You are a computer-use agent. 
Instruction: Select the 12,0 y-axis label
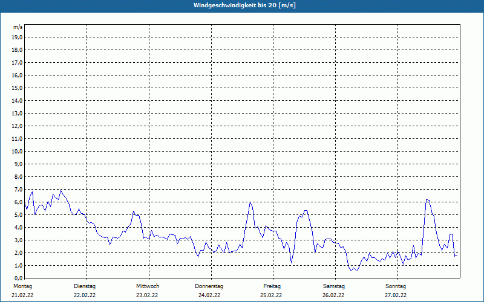coord(17,126)
